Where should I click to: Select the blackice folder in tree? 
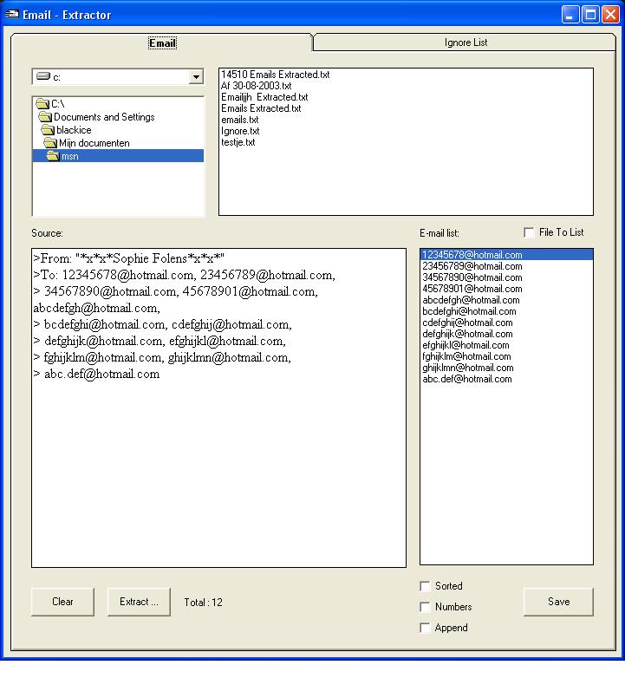[74, 130]
